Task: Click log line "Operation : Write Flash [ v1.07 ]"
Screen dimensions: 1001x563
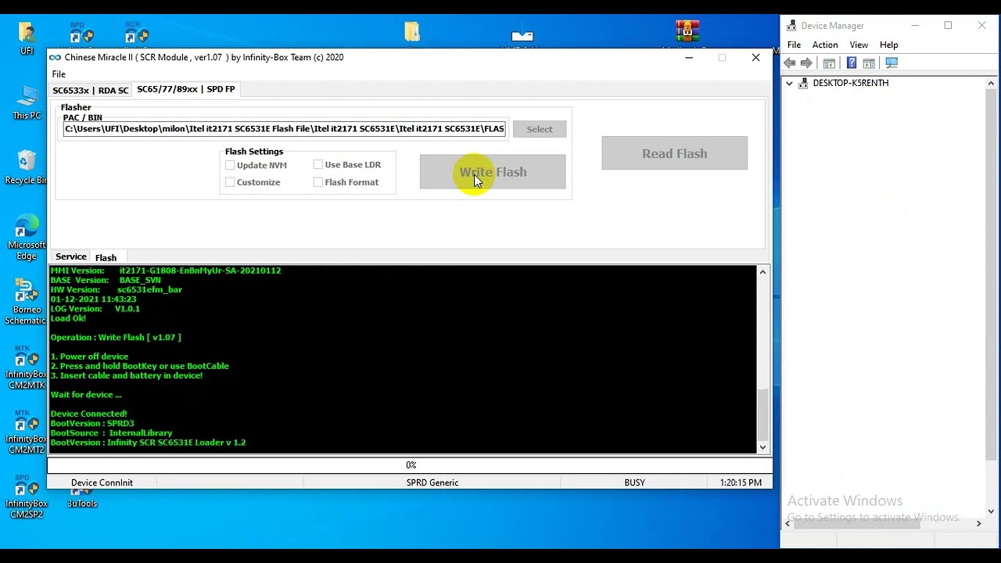Action: (x=116, y=337)
